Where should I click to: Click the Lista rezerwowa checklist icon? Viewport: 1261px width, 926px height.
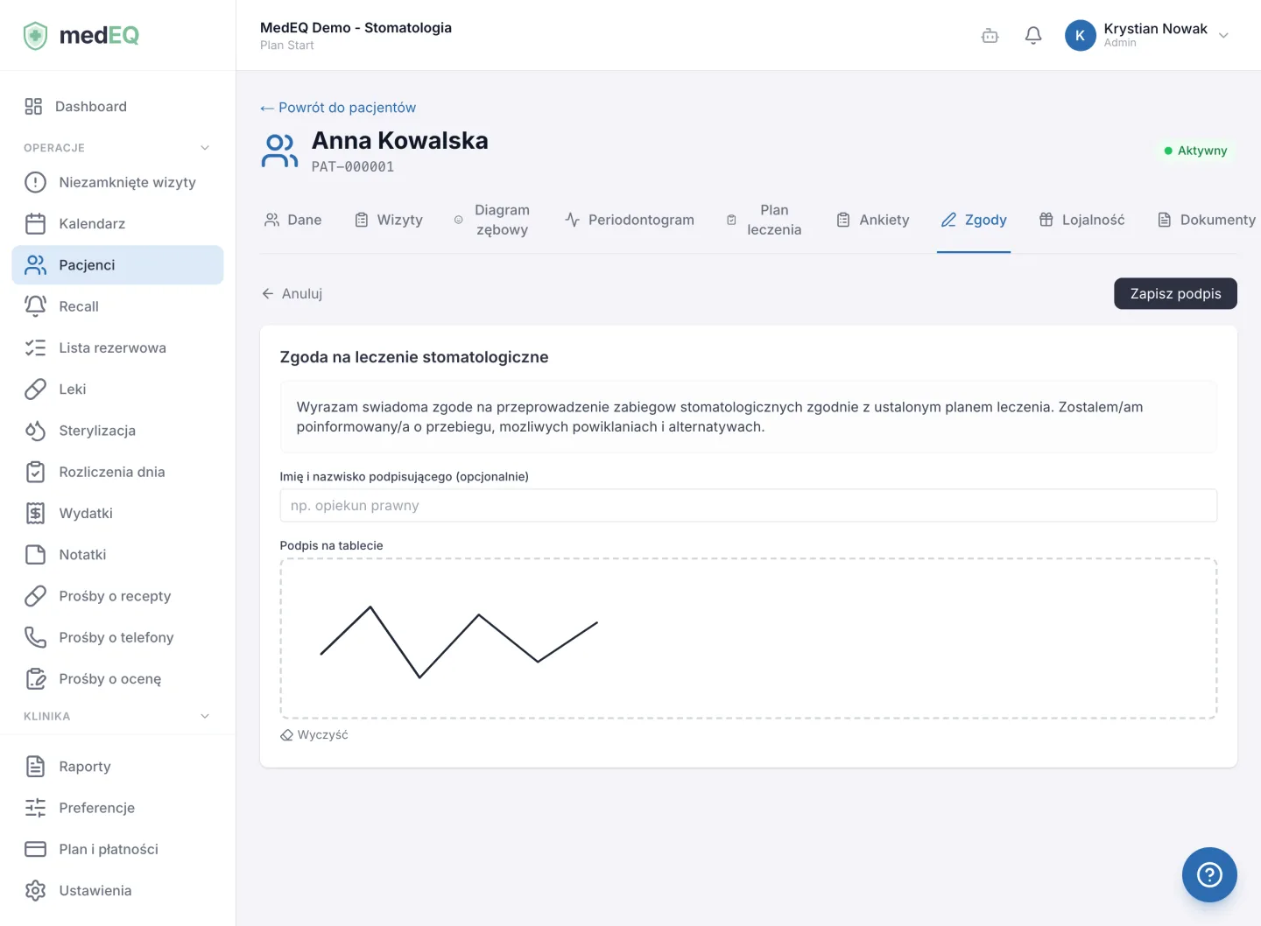click(35, 347)
